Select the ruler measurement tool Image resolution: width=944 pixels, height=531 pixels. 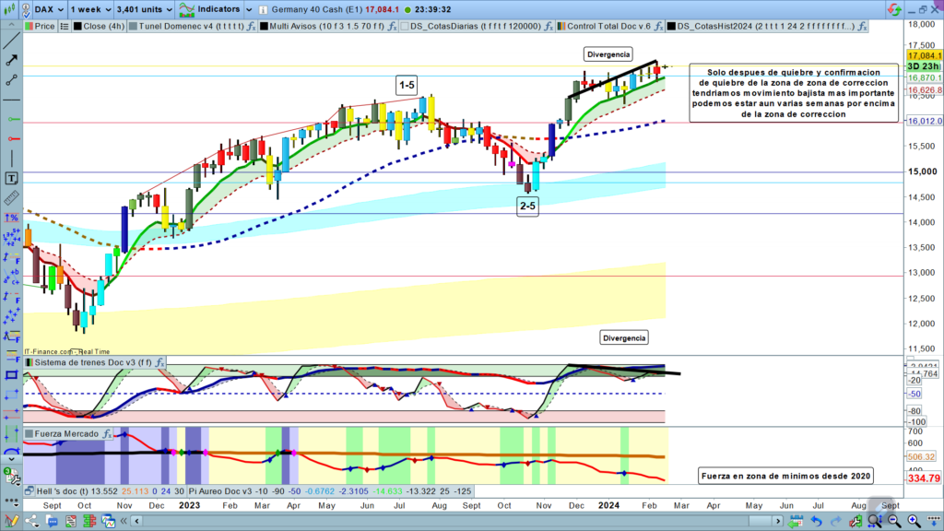pyautogui.click(x=12, y=198)
